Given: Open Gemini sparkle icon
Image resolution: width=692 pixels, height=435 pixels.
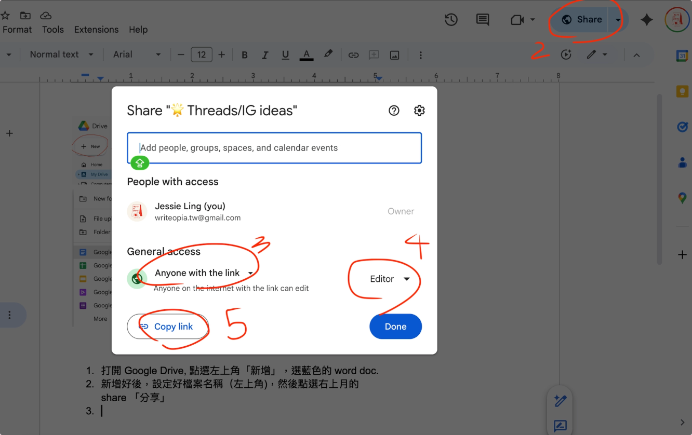Looking at the screenshot, I should [x=647, y=20].
